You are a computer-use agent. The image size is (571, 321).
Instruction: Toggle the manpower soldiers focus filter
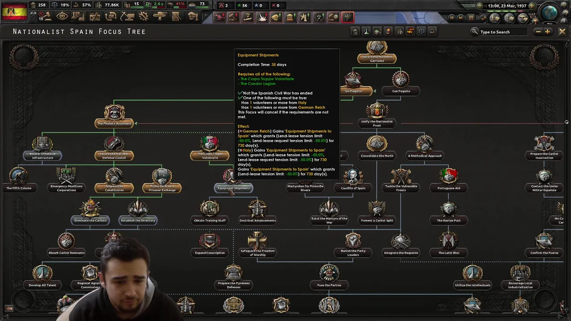click(399, 31)
